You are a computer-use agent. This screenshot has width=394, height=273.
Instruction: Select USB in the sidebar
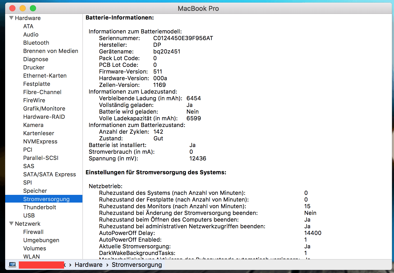(x=29, y=215)
